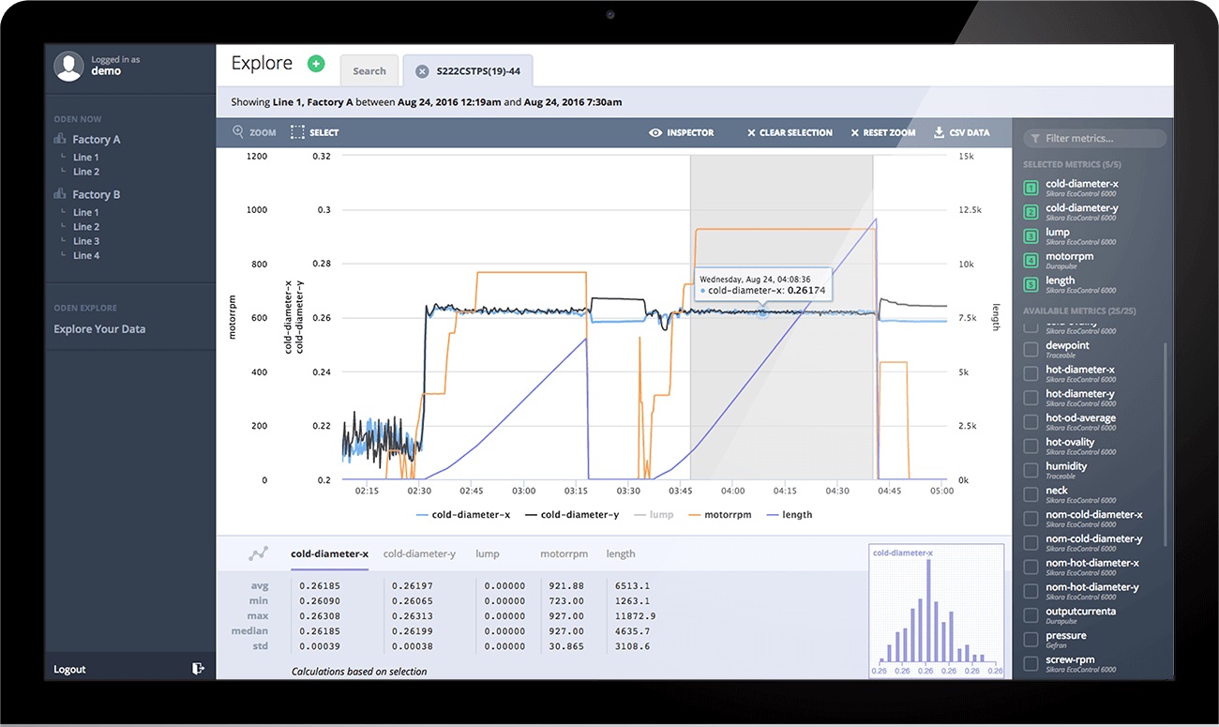
Task: Toggle length series in chart legend
Action: click(x=790, y=515)
